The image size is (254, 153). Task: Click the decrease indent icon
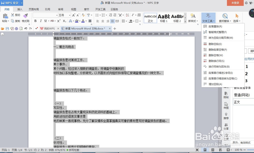111,15
